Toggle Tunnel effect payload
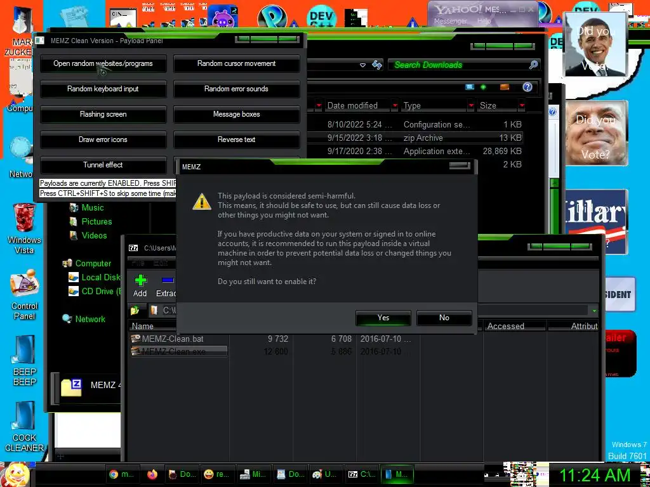 click(x=103, y=165)
